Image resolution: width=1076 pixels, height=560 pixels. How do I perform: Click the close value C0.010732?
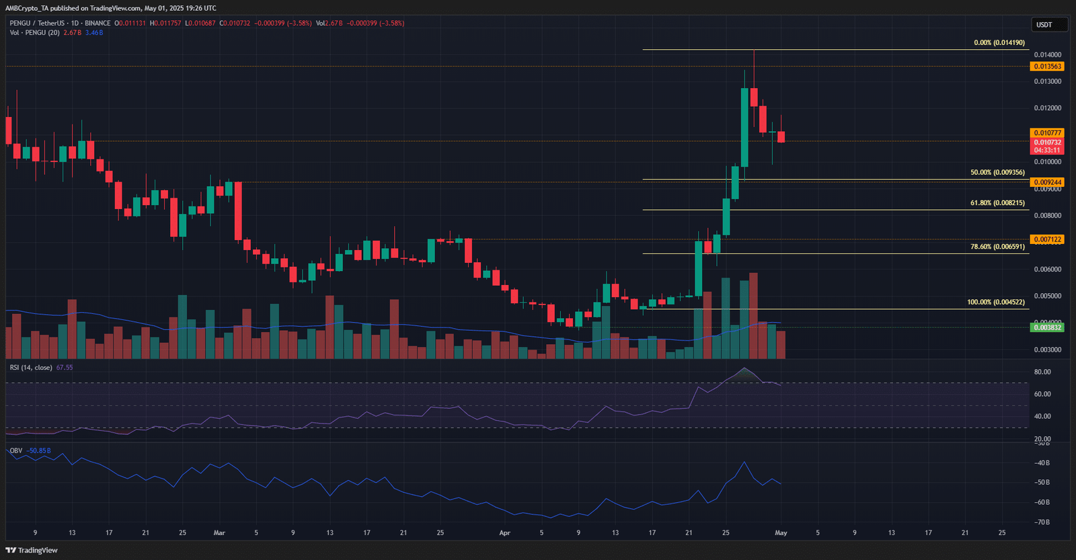coord(235,23)
